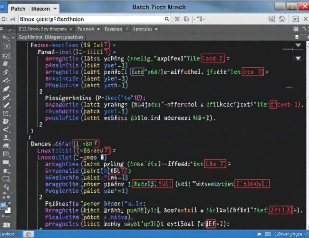The height and width of the screenshot is (238, 309).
Task: Click the magnifier search icon in address field
Action: (167, 19)
